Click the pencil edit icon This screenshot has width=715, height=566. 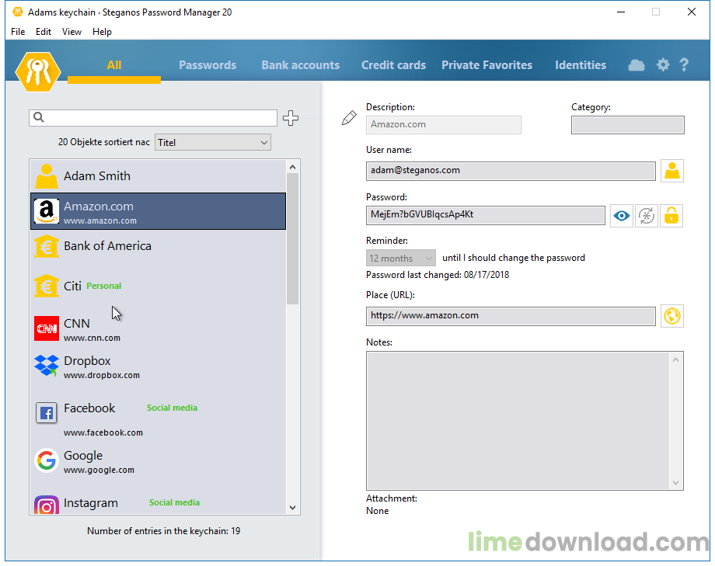(349, 118)
